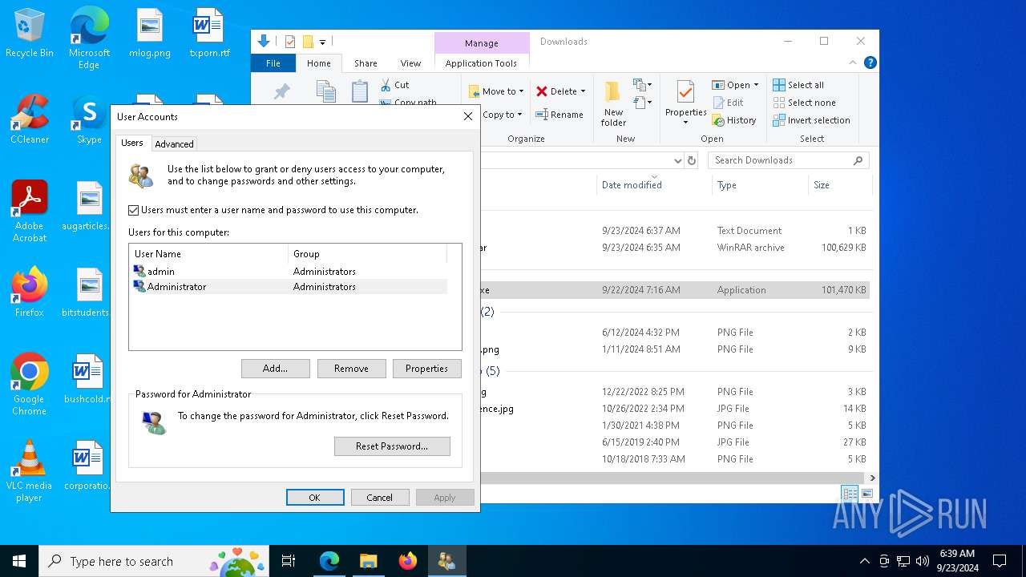
Task: Switch to the Advanced tab in User Accounts
Action: point(174,144)
